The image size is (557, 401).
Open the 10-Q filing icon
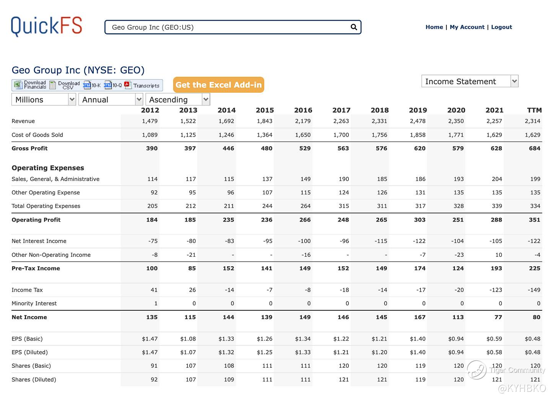pos(108,85)
